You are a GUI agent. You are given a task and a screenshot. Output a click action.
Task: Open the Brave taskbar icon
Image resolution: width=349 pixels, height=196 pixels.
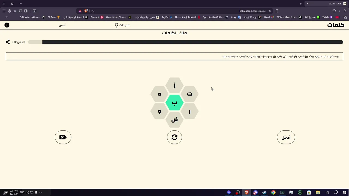click(x=246, y=192)
